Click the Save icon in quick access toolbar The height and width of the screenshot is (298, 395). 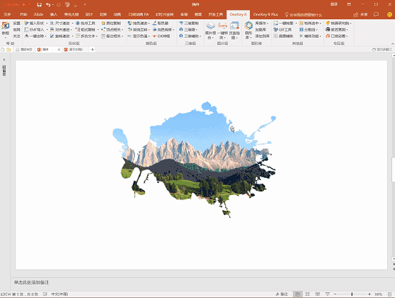pos(39,4)
